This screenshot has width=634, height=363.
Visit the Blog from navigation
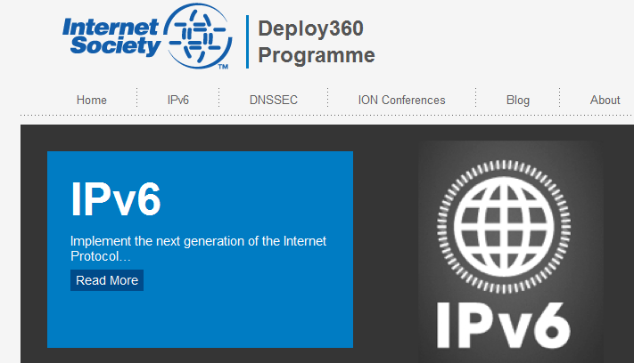(x=518, y=100)
